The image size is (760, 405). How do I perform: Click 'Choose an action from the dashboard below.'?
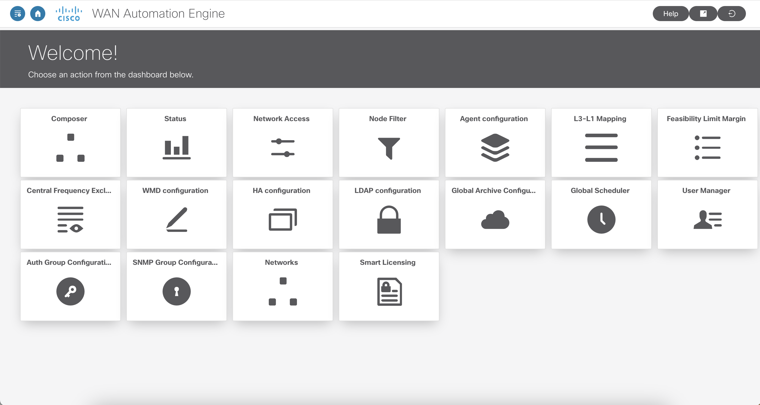click(x=111, y=75)
